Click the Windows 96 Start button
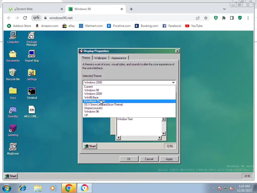257x193 pixels. coord(11,176)
